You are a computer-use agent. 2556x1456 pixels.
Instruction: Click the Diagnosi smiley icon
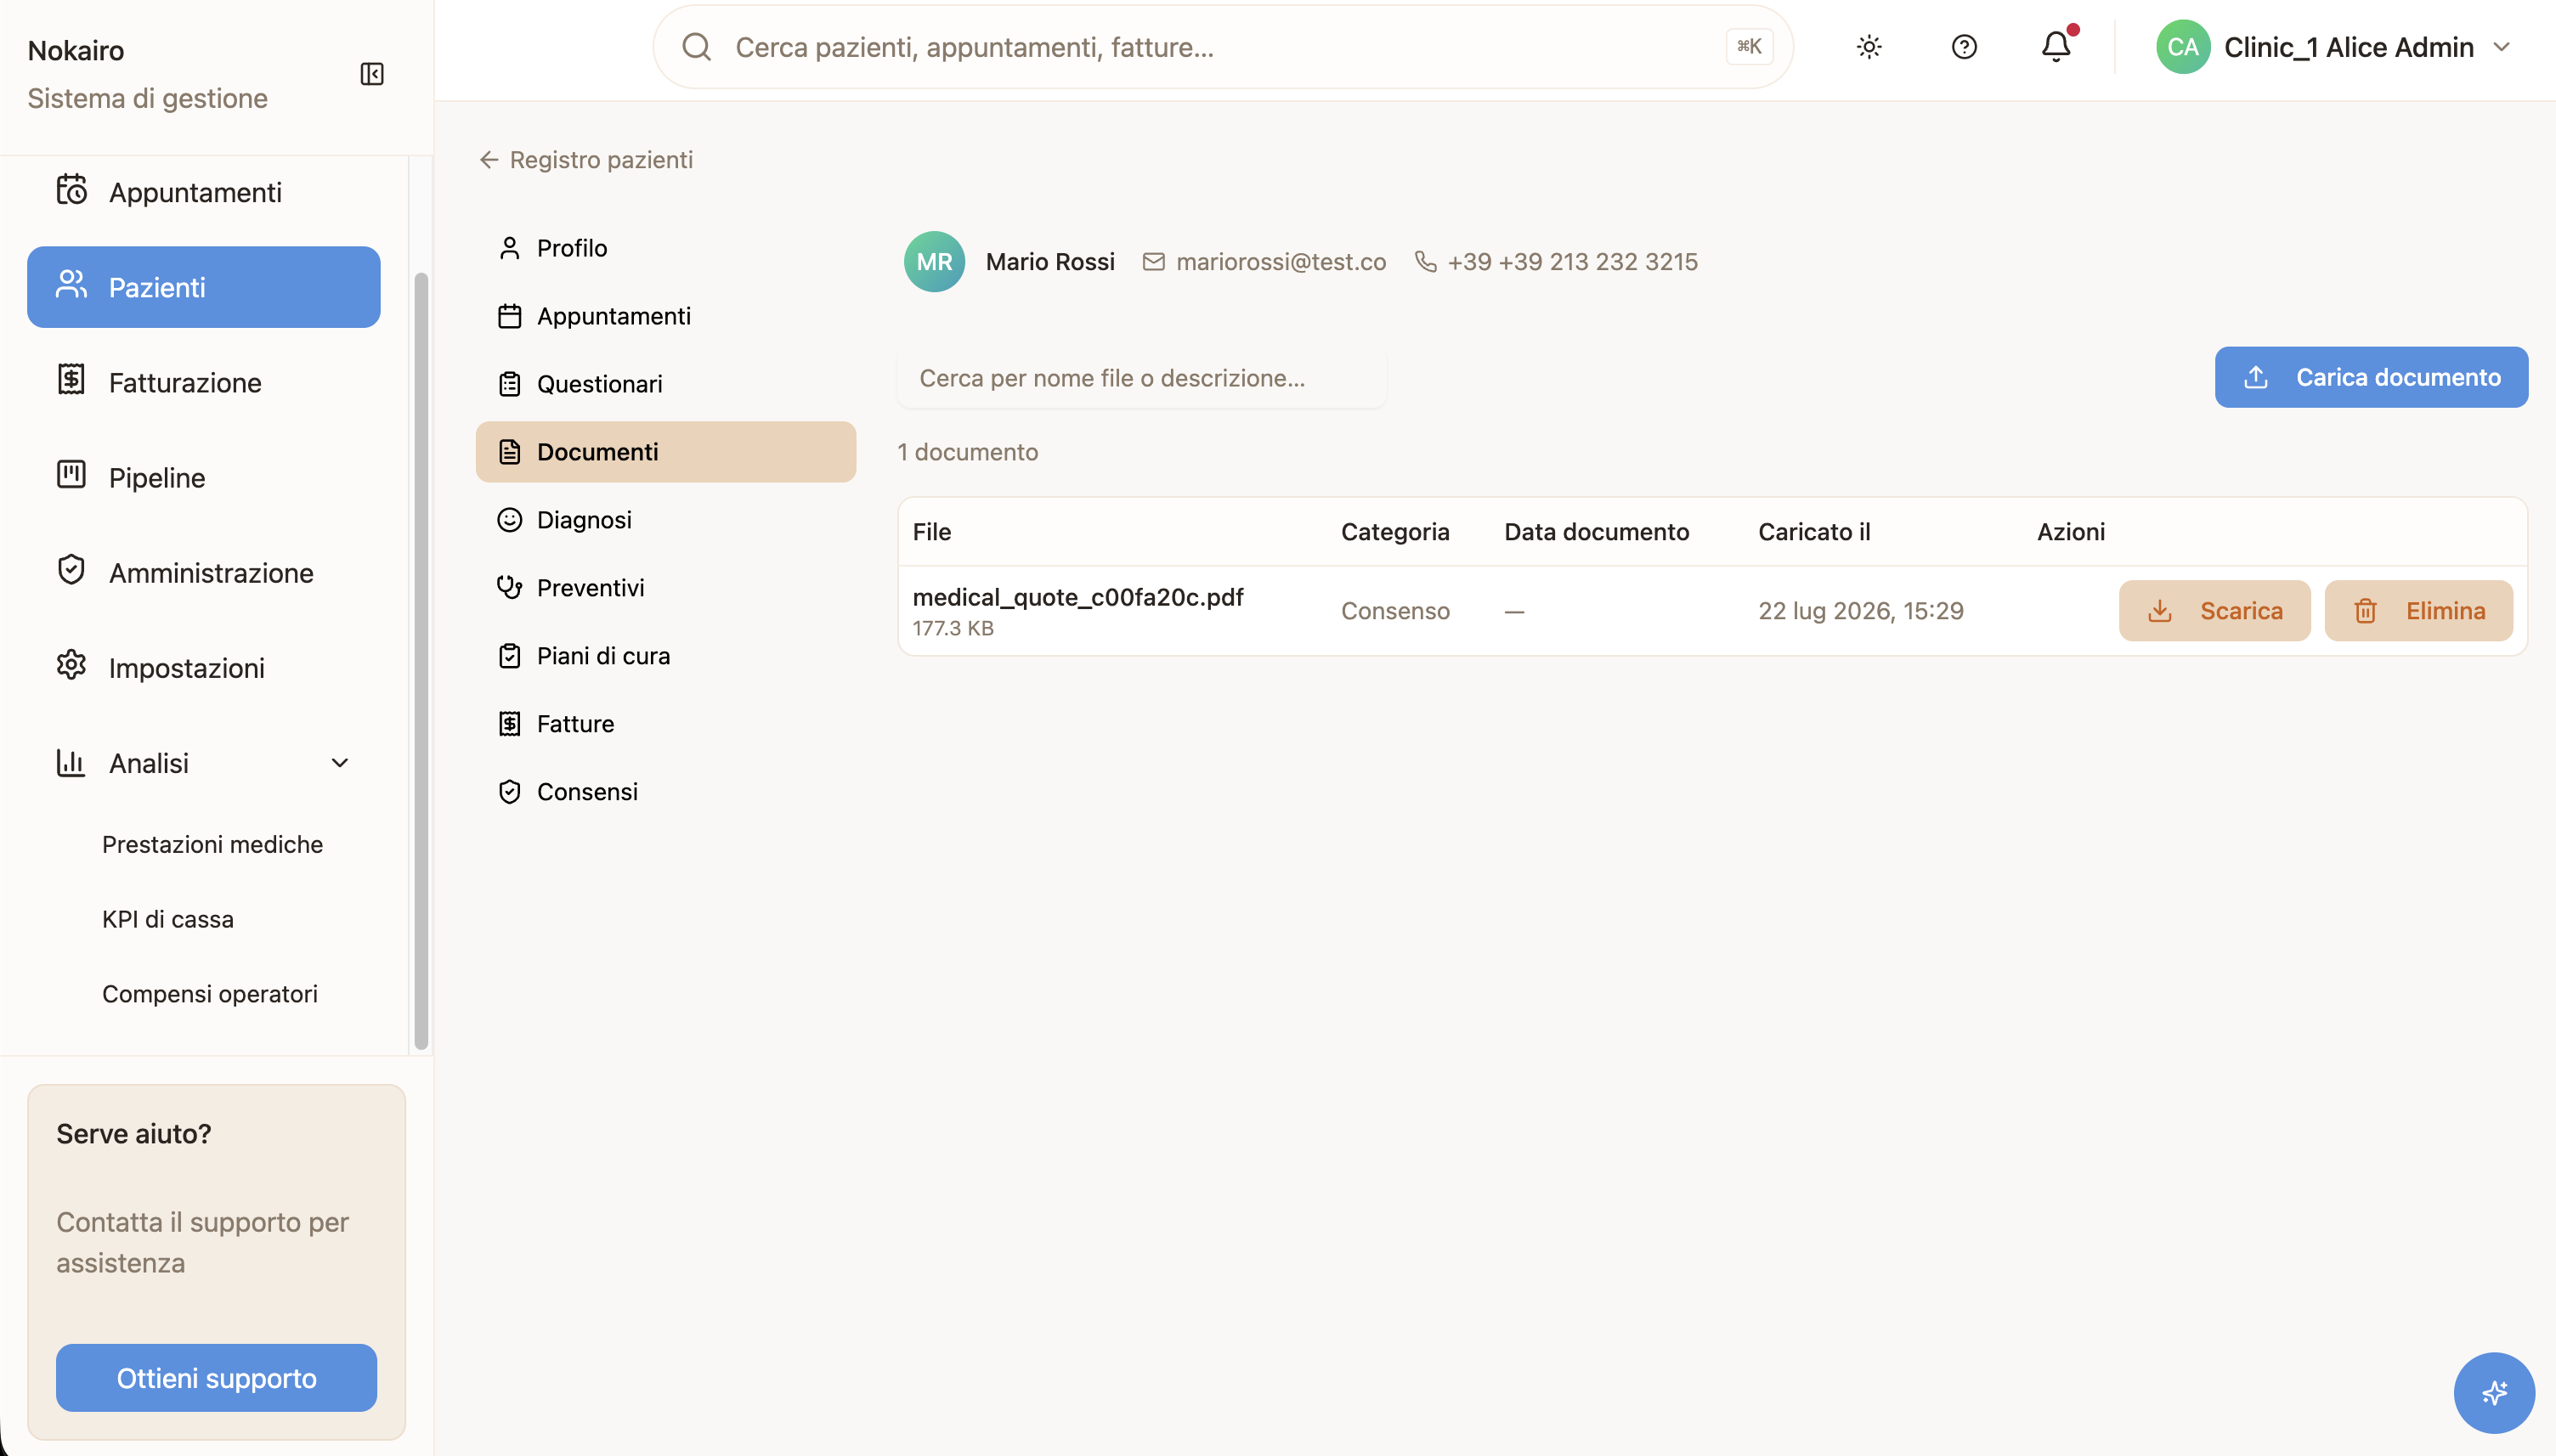pyautogui.click(x=510, y=520)
